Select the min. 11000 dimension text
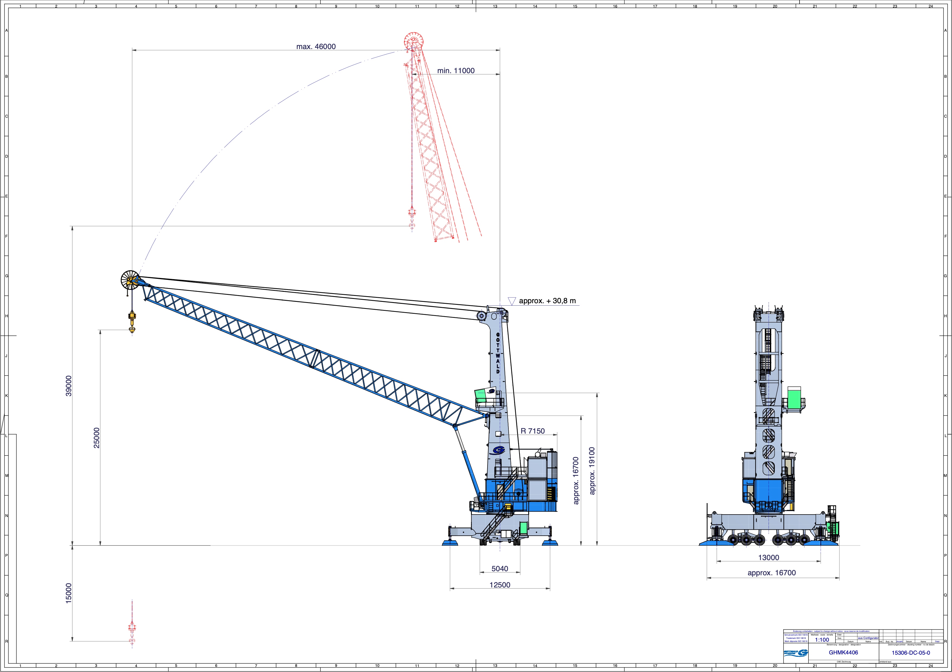Viewport: 952px width, 672px height. (456, 71)
